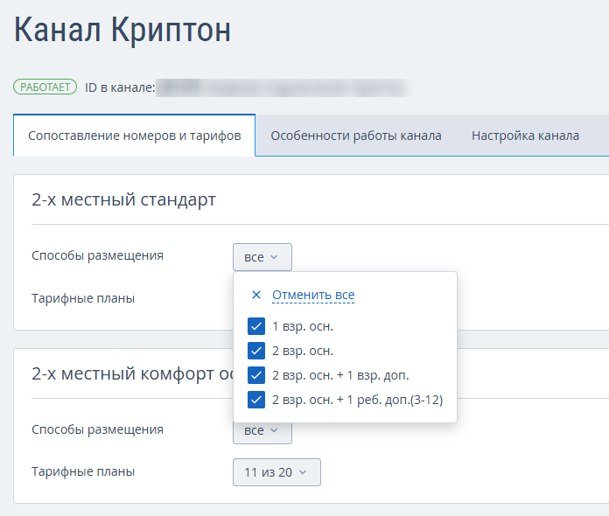The height and width of the screenshot is (516, 609).
Task: Open the 11 из 20 tariff plans dropdown
Action: [276, 472]
